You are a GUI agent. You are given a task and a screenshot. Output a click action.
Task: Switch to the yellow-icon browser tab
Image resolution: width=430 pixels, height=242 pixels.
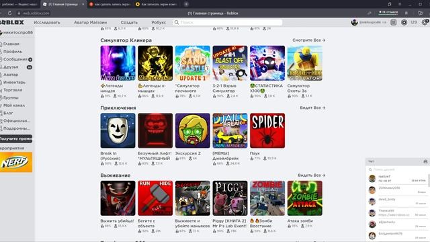(157, 4)
